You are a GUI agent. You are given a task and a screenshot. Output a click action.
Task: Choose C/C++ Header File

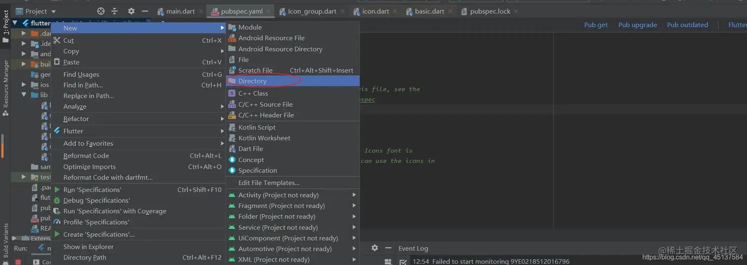click(x=293, y=115)
